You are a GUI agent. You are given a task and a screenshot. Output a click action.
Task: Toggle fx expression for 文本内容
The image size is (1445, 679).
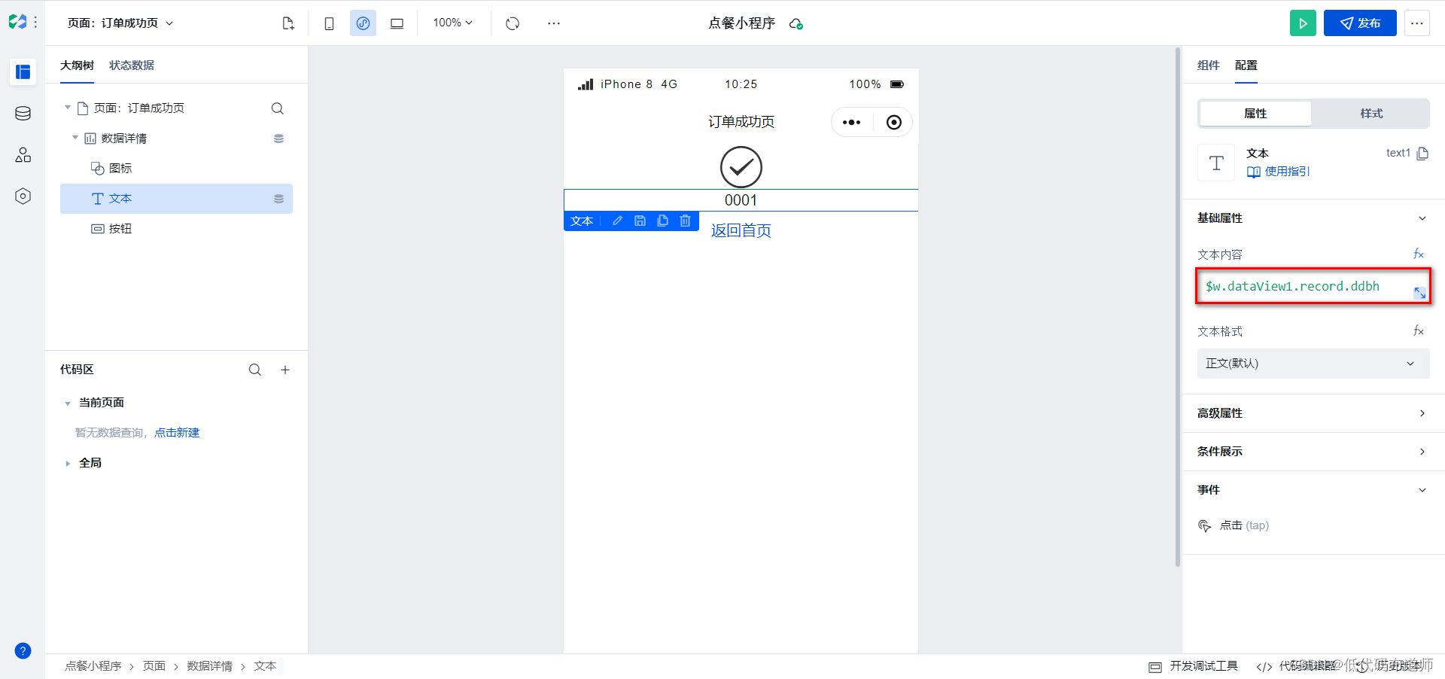coord(1419,254)
